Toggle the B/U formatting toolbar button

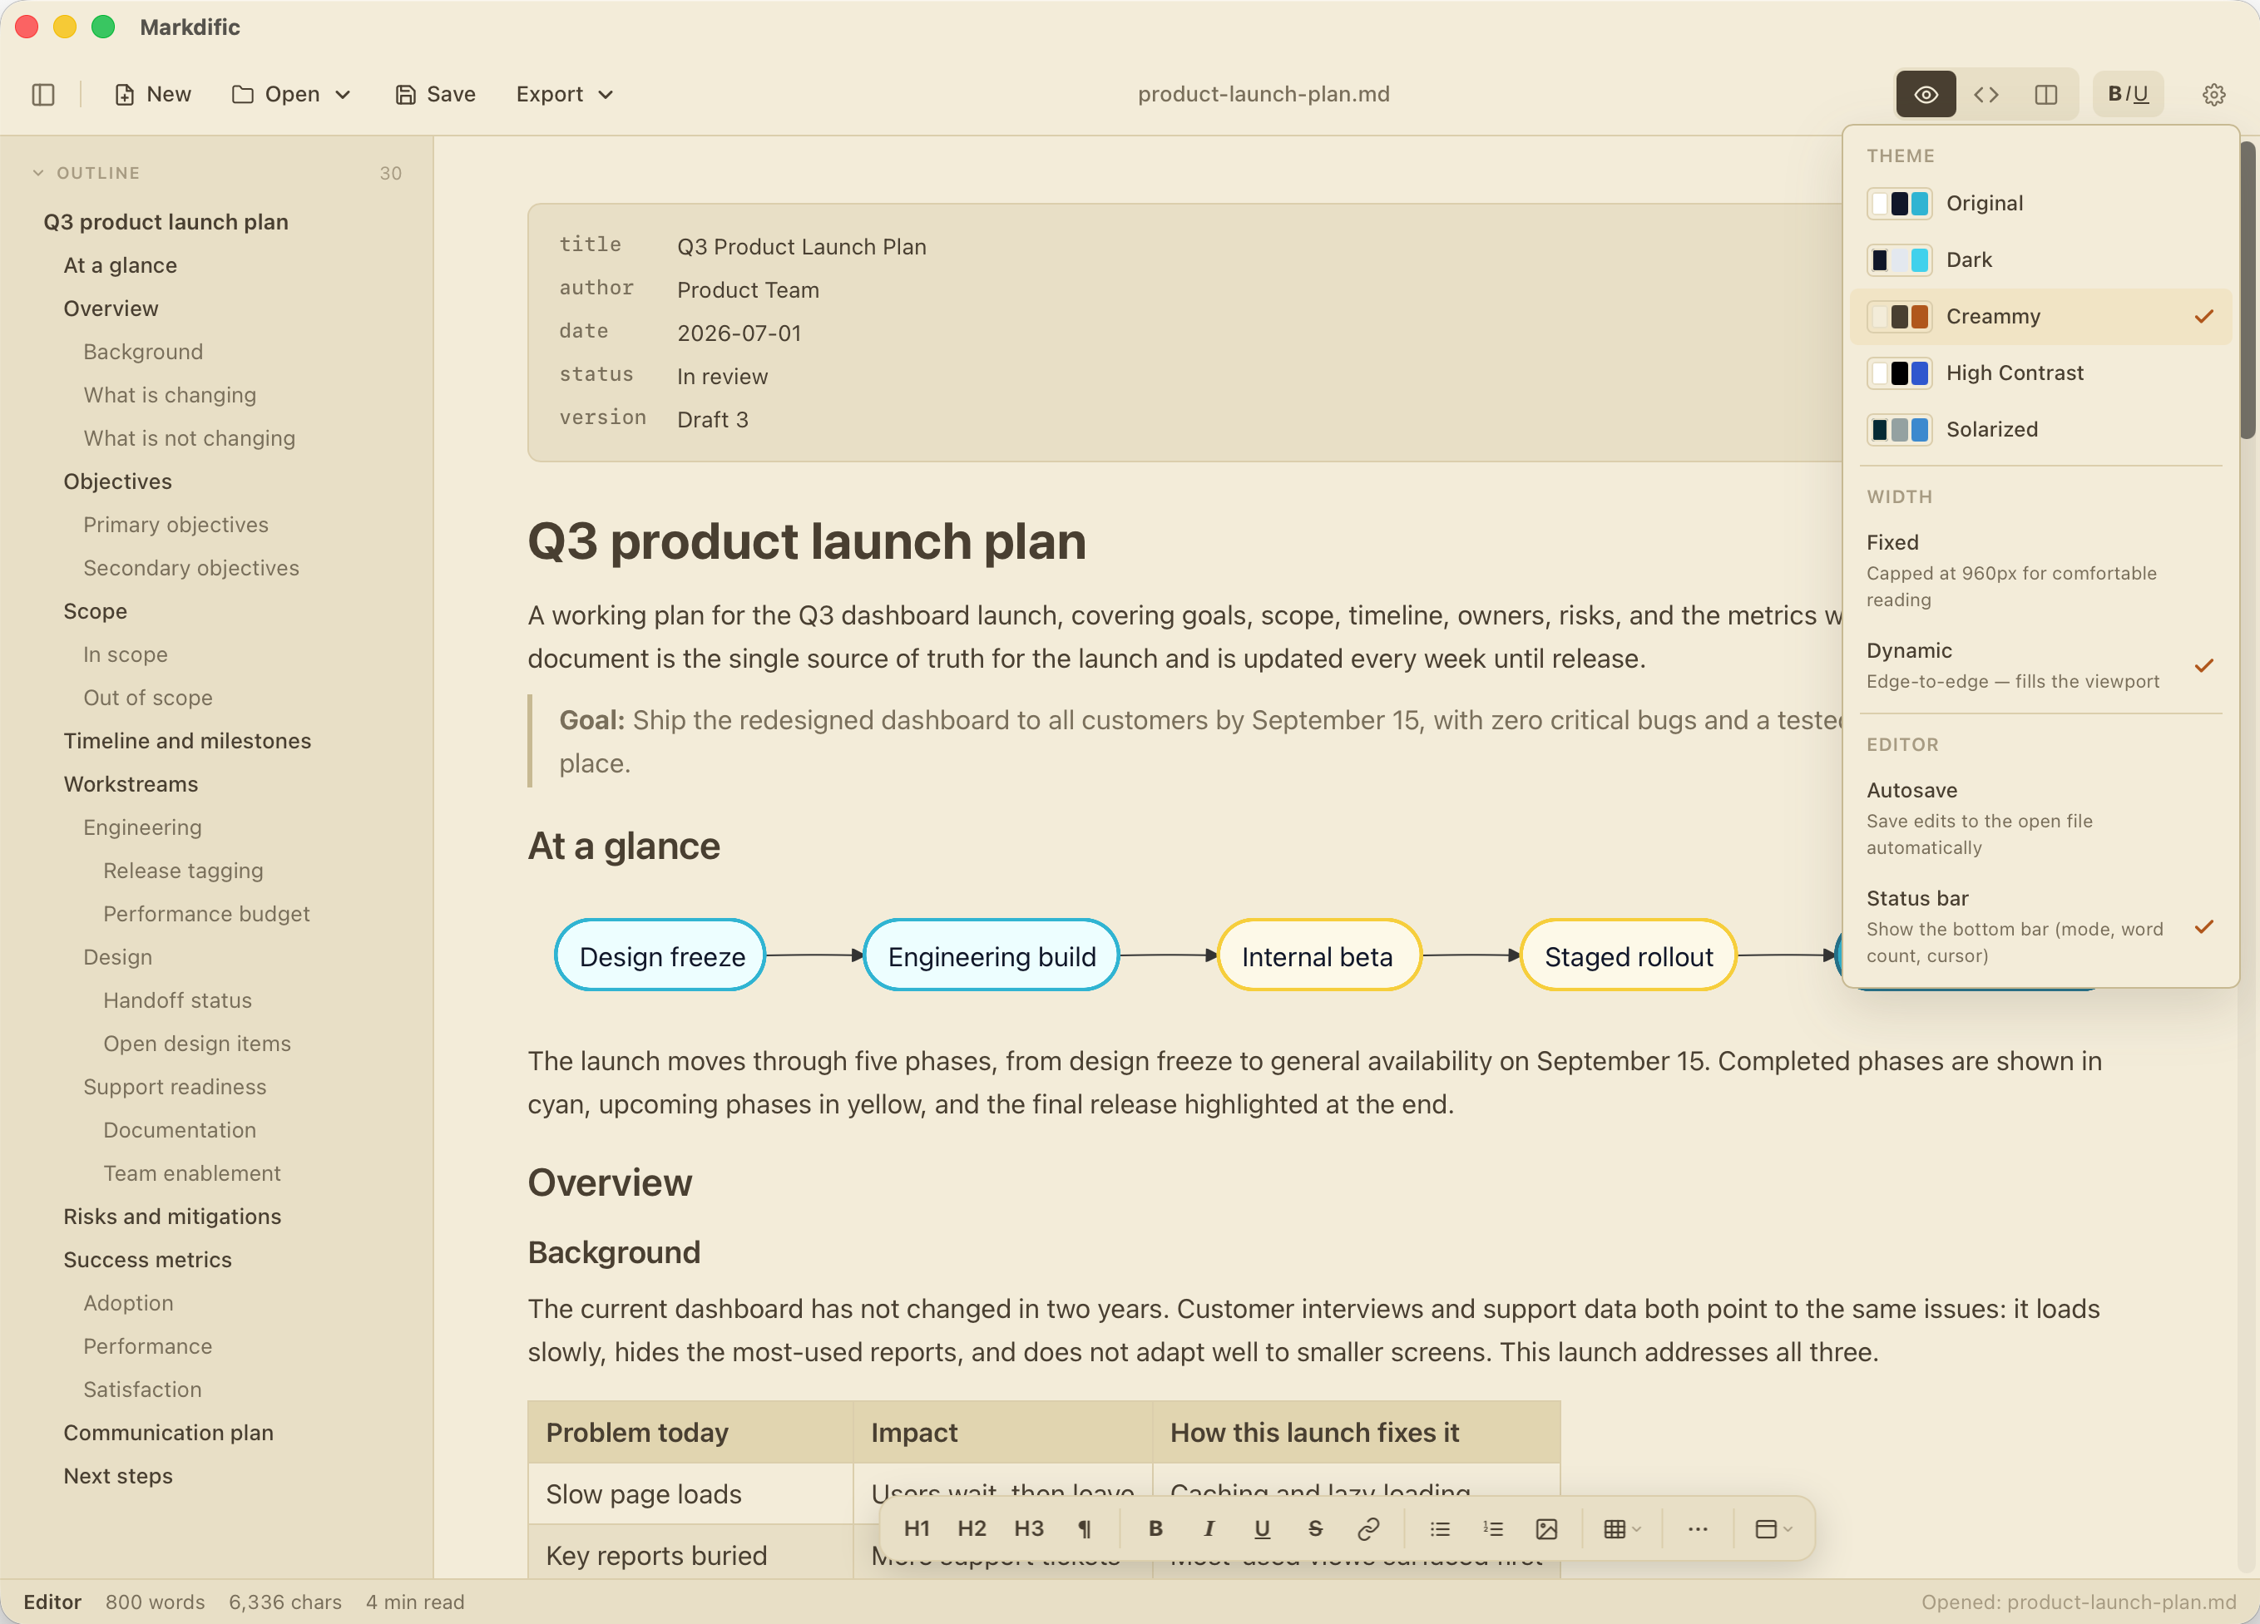[2128, 95]
